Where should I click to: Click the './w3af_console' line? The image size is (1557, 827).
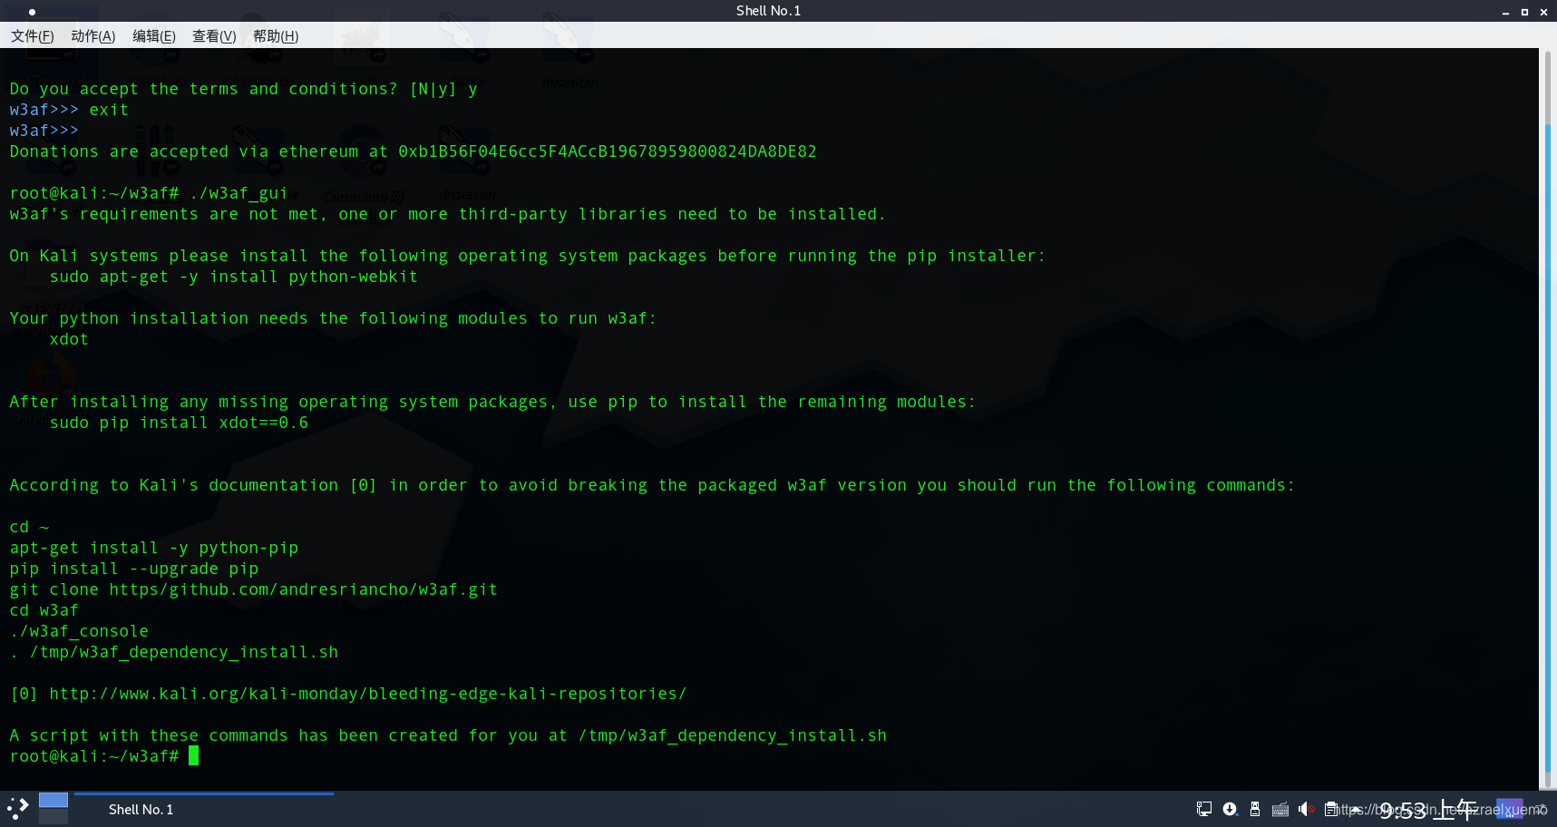[x=79, y=631]
